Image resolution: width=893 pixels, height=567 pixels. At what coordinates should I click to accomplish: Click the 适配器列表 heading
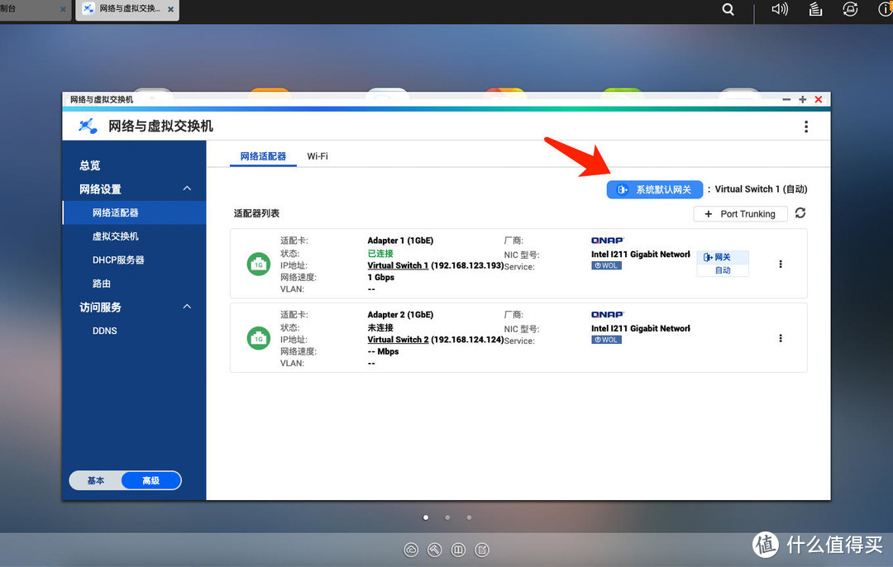[256, 213]
